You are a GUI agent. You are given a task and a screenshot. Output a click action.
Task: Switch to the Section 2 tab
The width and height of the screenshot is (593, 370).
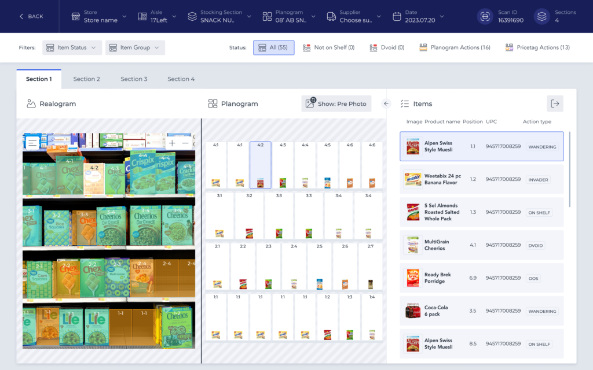pyautogui.click(x=86, y=79)
